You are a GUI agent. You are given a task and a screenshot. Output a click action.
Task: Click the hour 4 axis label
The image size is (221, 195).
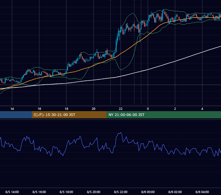tap(202, 109)
